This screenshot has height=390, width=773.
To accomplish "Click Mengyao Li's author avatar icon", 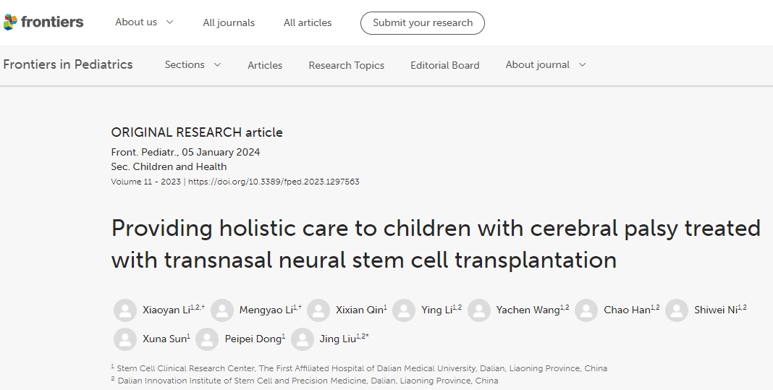I will point(222,310).
